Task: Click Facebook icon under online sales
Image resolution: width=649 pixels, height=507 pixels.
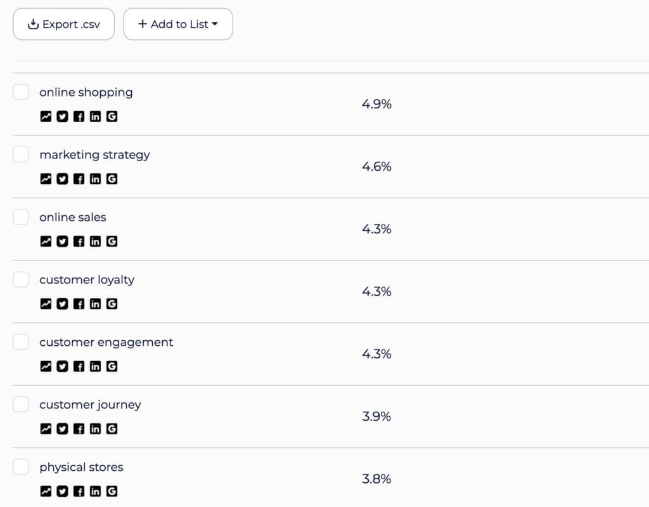Action: [79, 241]
